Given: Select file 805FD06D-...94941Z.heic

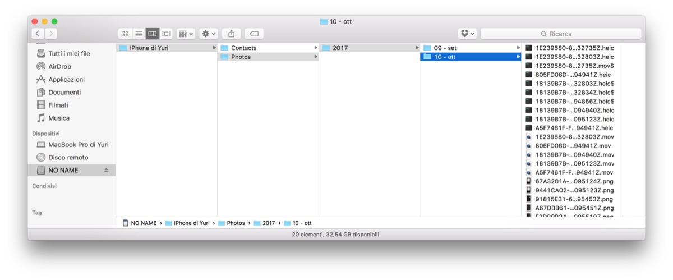Looking at the screenshot, I should pyautogui.click(x=573, y=75).
